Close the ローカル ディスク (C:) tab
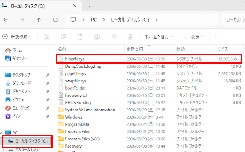 (x=75, y=6)
